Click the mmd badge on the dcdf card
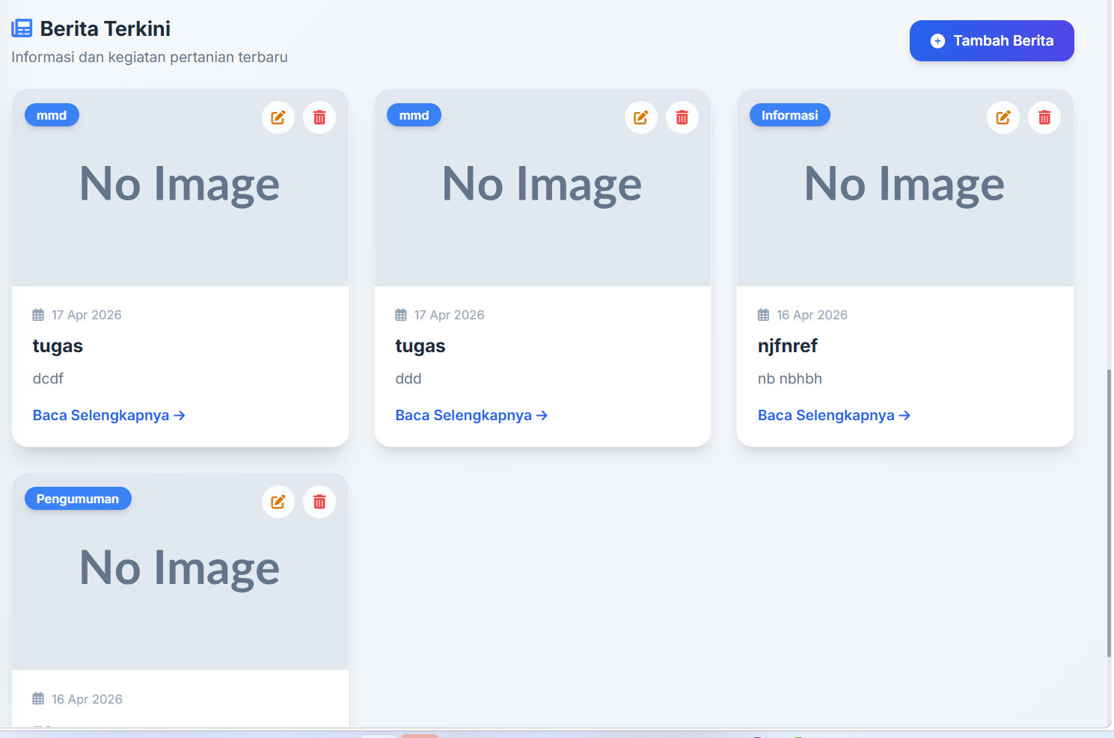 point(52,115)
